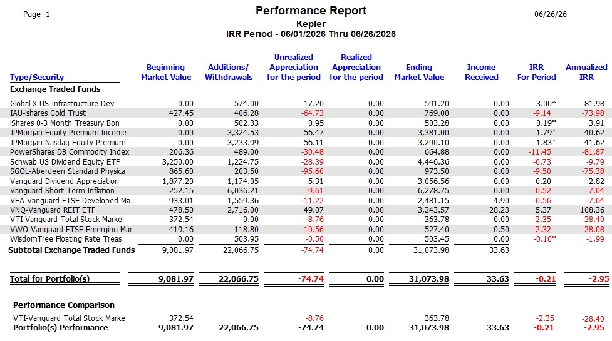Click the Annualized IRR column header

[x=586, y=73]
